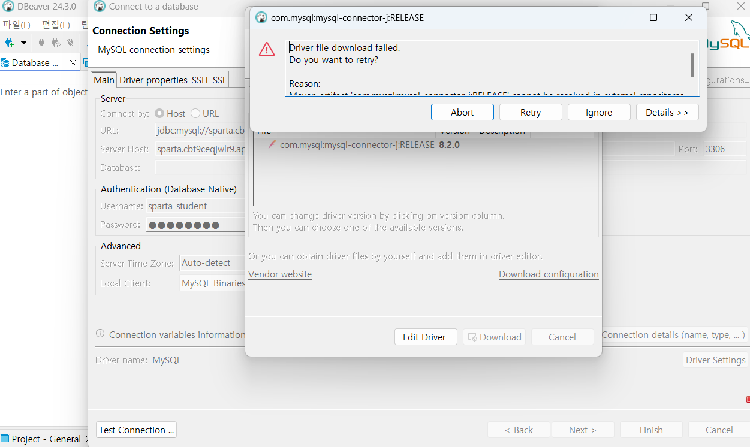This screenshot has height=447, width=750.
Task: Click the Reconnect toolbar icon
Action: pos(56,43)
